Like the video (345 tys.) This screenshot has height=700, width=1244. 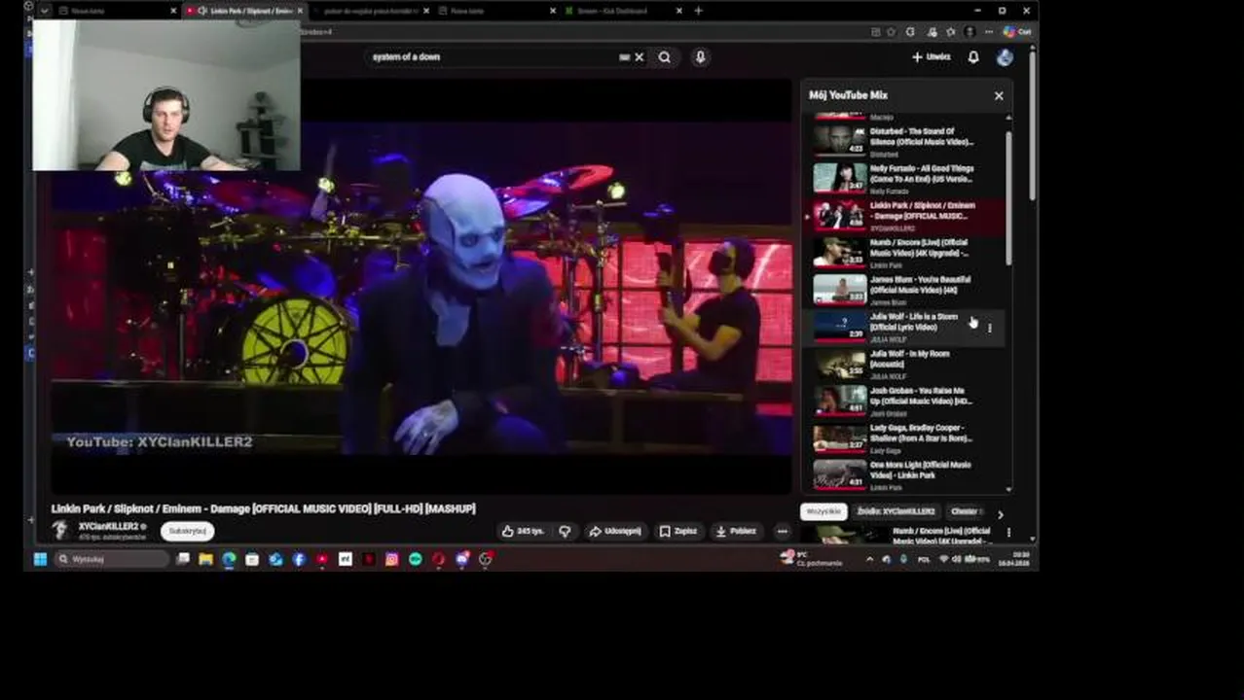523,531
